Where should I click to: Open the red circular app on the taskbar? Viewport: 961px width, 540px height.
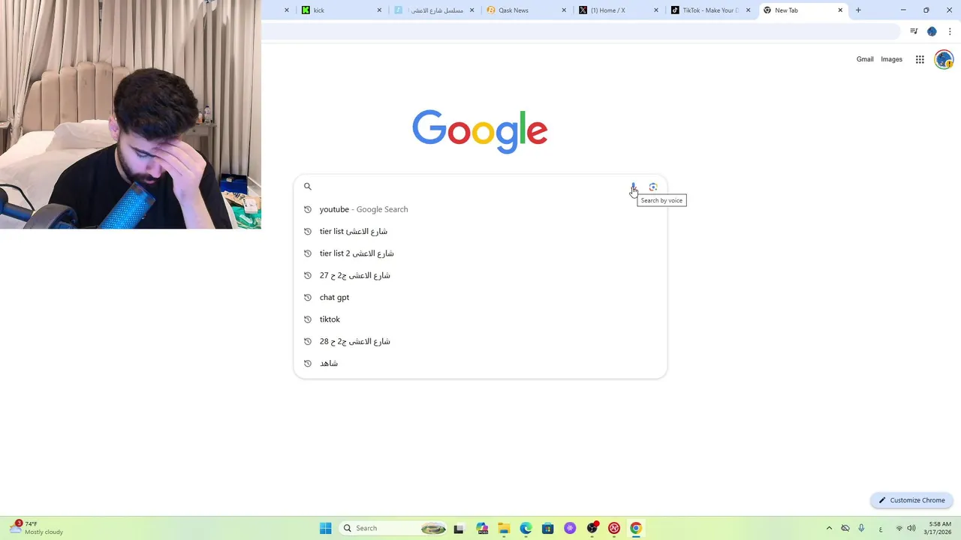(614, 528)
